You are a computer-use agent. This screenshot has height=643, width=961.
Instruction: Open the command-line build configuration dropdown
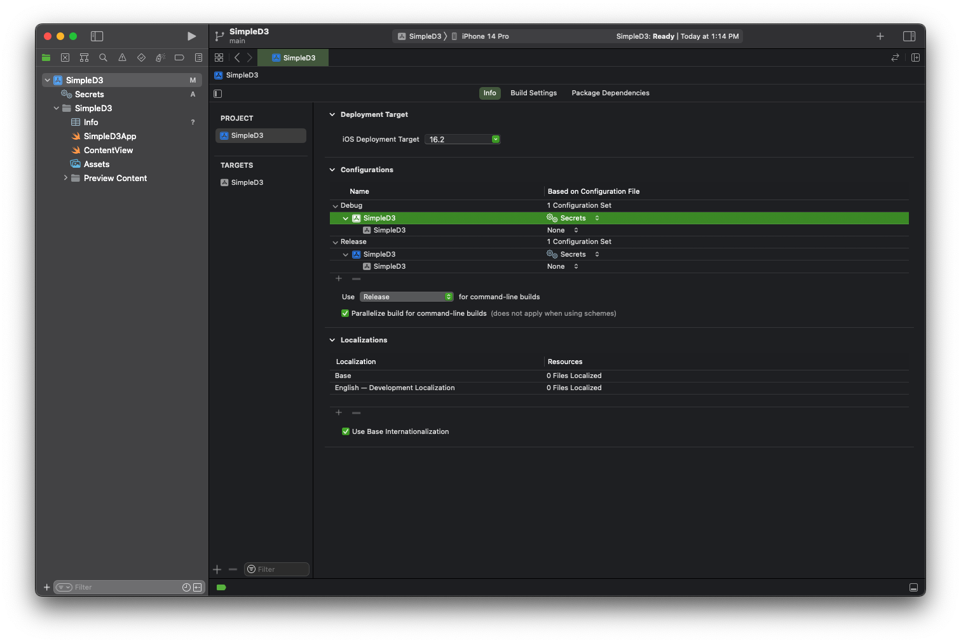[x=406, y=297]
